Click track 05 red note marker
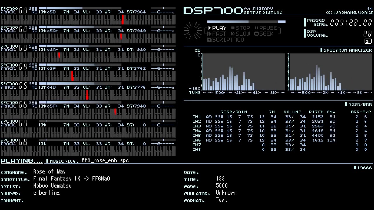Image resolution: width=374 pixels, height=210 pixels. [87, 95]
